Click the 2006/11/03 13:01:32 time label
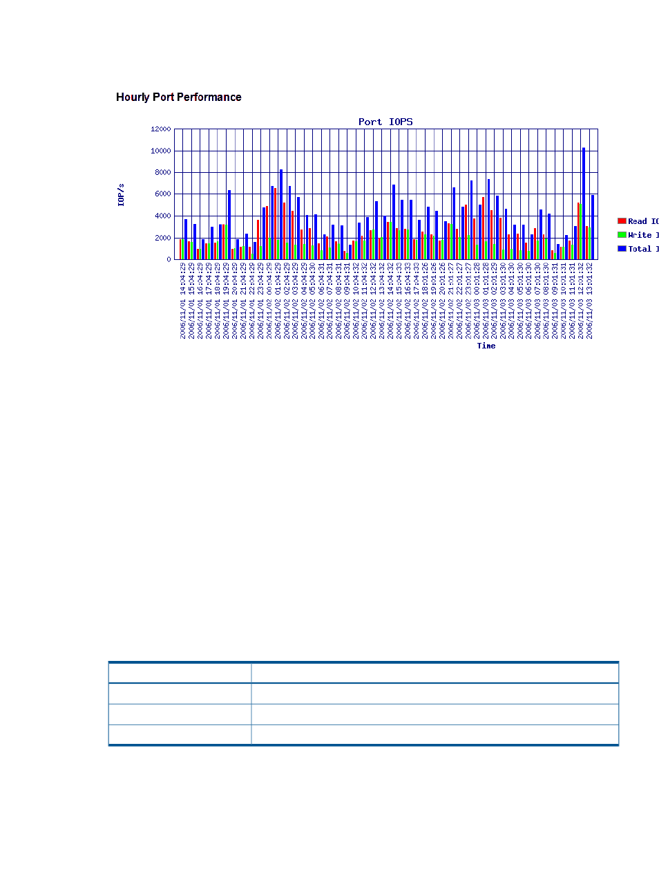 coord(589,301)
